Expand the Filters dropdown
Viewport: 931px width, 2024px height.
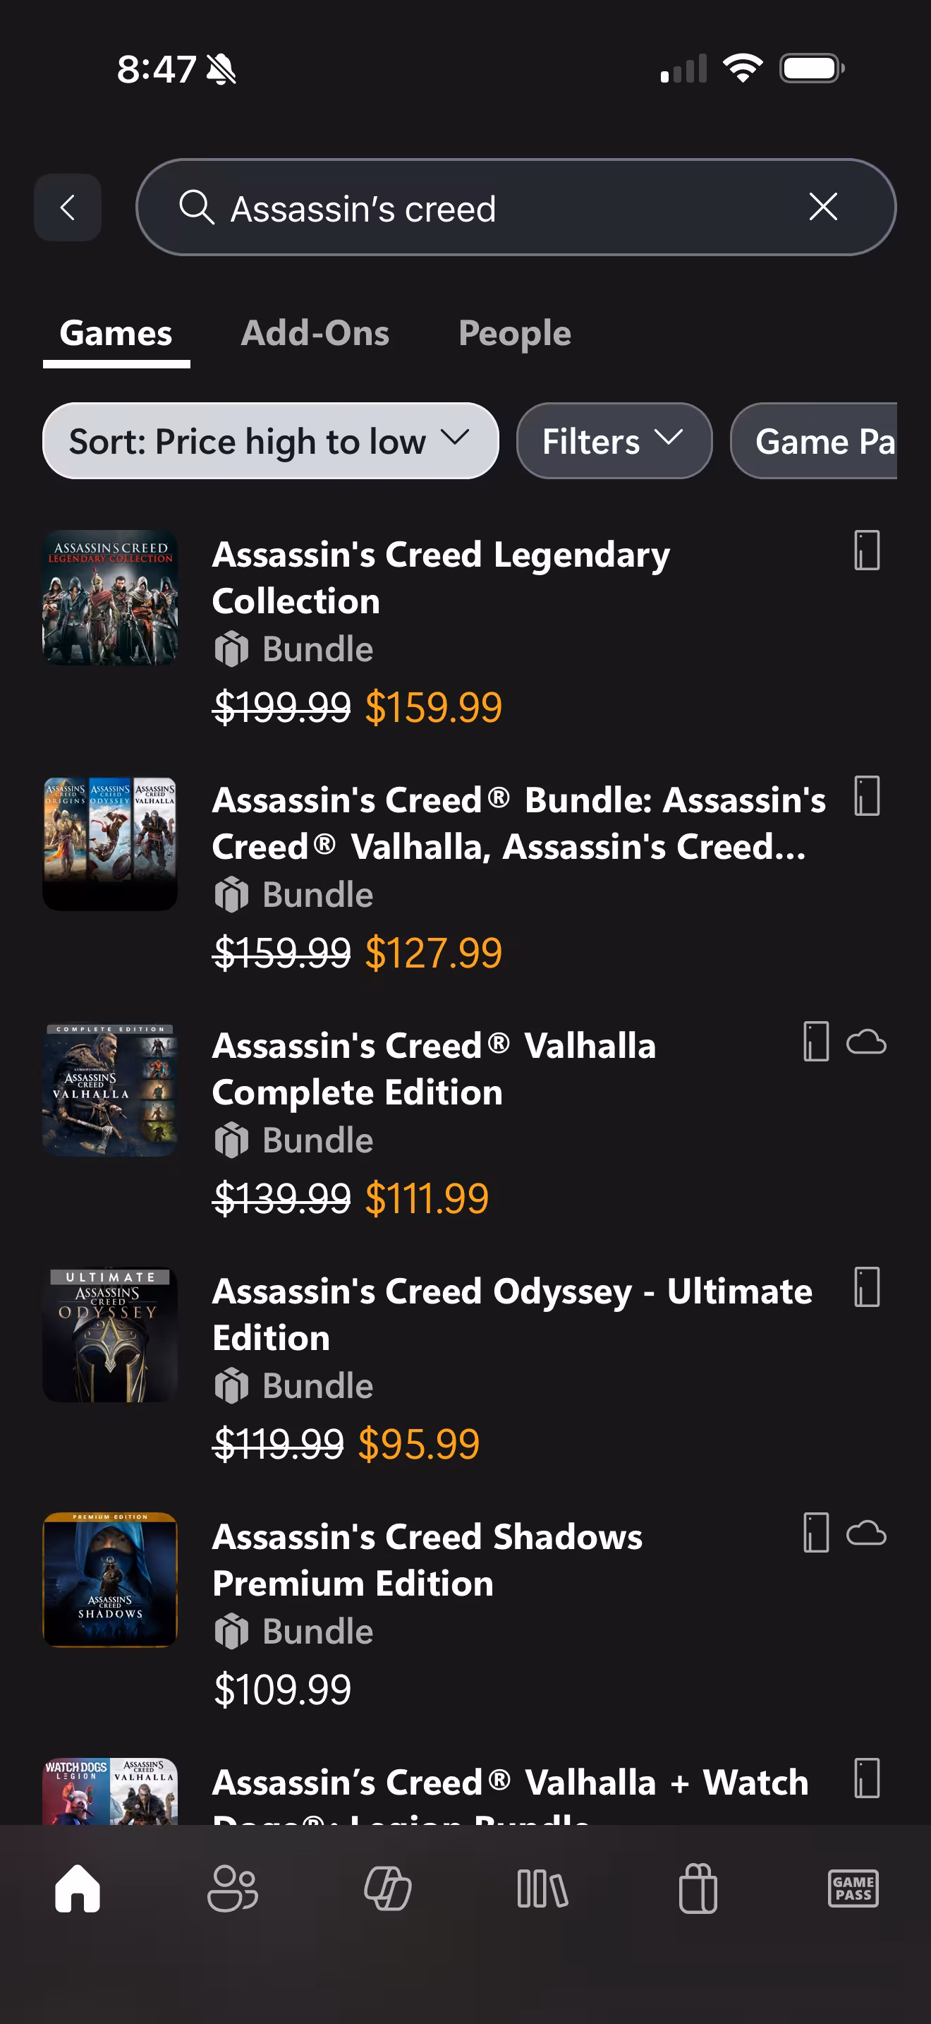614,442
